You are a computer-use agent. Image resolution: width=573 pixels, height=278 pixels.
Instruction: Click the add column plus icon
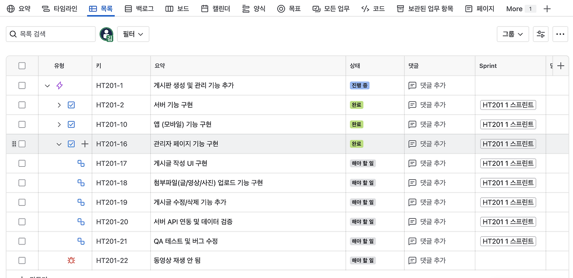click(x=560, y=65)
